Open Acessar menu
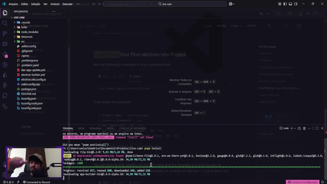The image size is (327, 184). (x=55, y=4)
